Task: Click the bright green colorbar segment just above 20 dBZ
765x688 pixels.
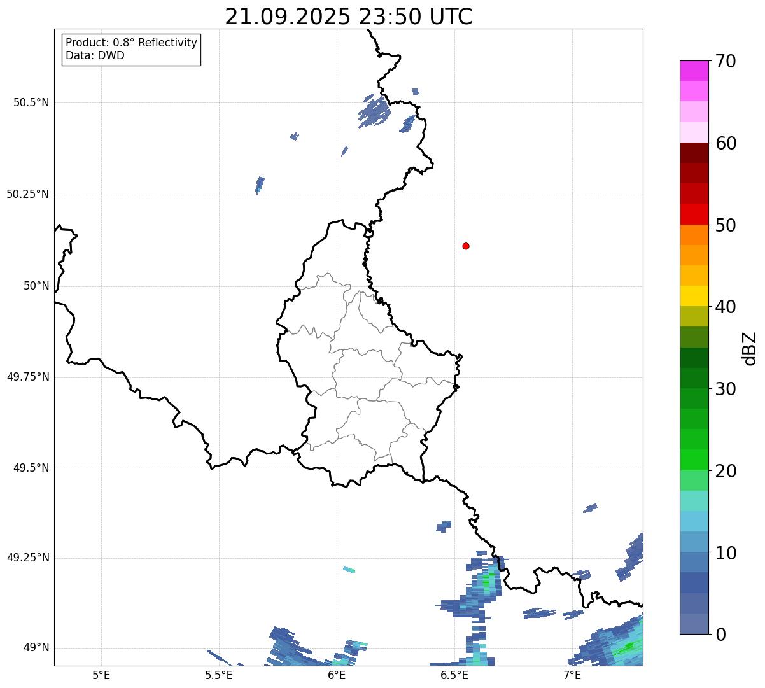Action: tap(694, 460)
